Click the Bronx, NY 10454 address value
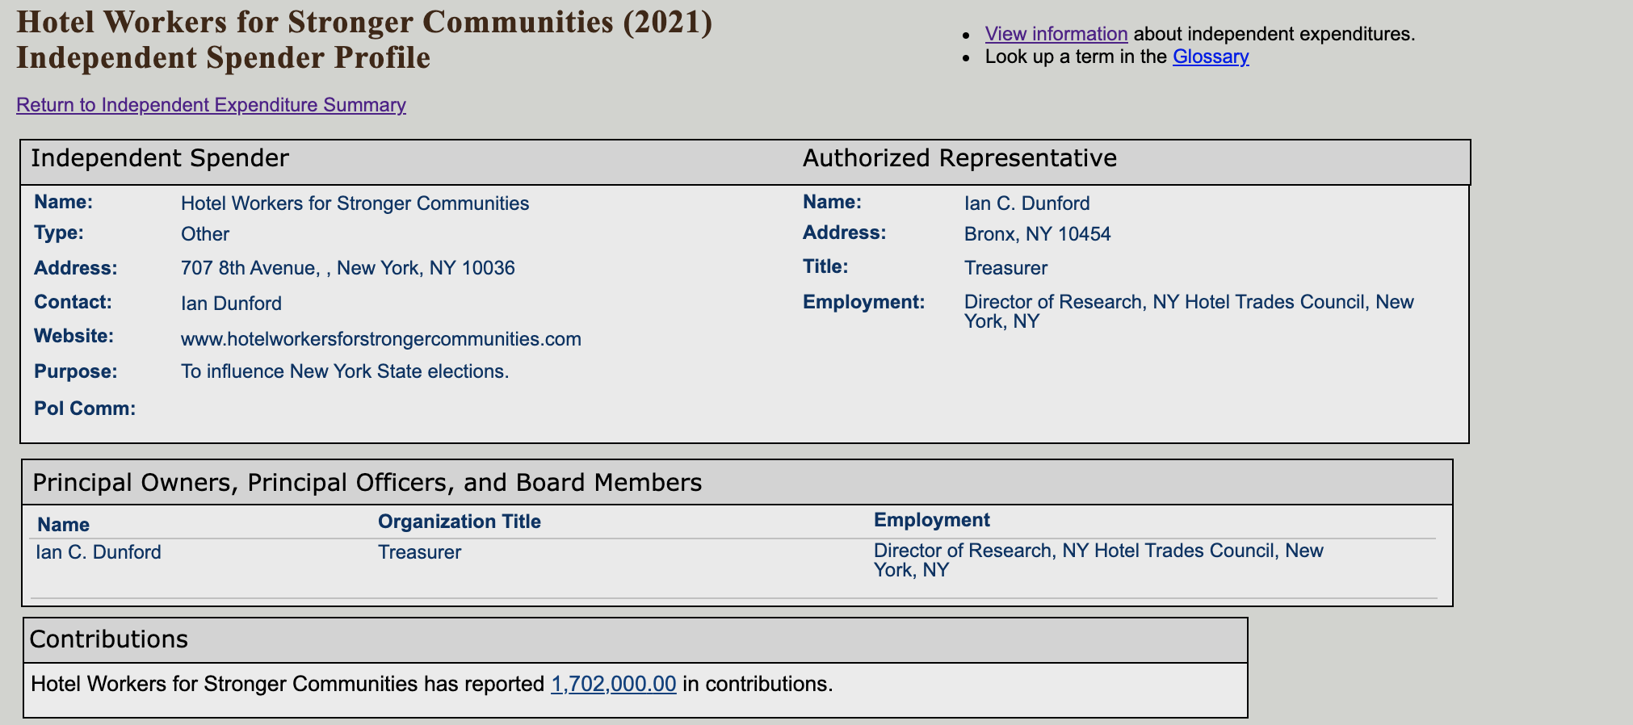 (1037, 234)
